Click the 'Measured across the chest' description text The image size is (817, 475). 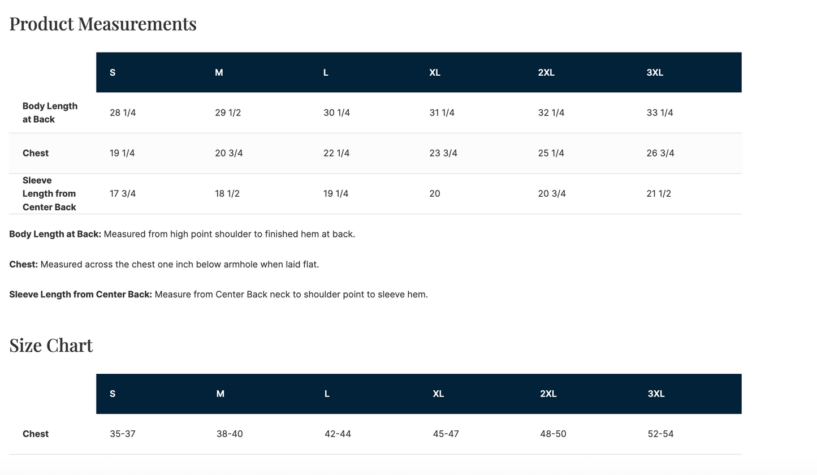coord(180,264)
